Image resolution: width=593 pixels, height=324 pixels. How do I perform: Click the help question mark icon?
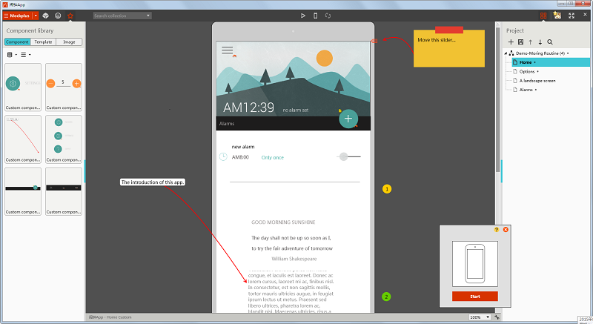[x=497, y=230]
